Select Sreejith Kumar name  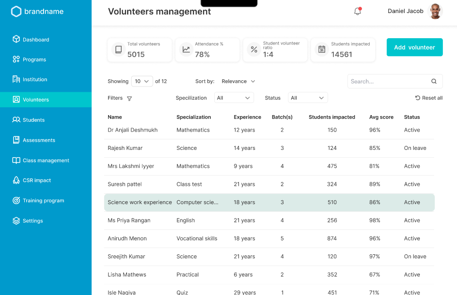(x=126, y=256)
